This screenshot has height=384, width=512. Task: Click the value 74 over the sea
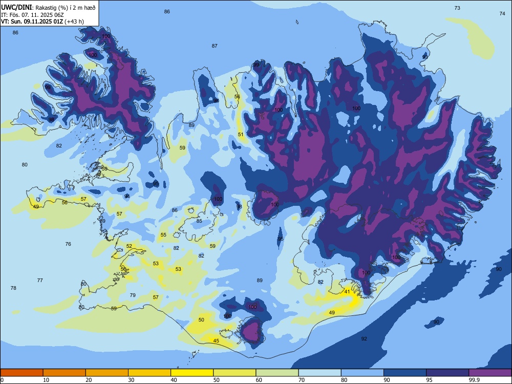tap(502, 13)
